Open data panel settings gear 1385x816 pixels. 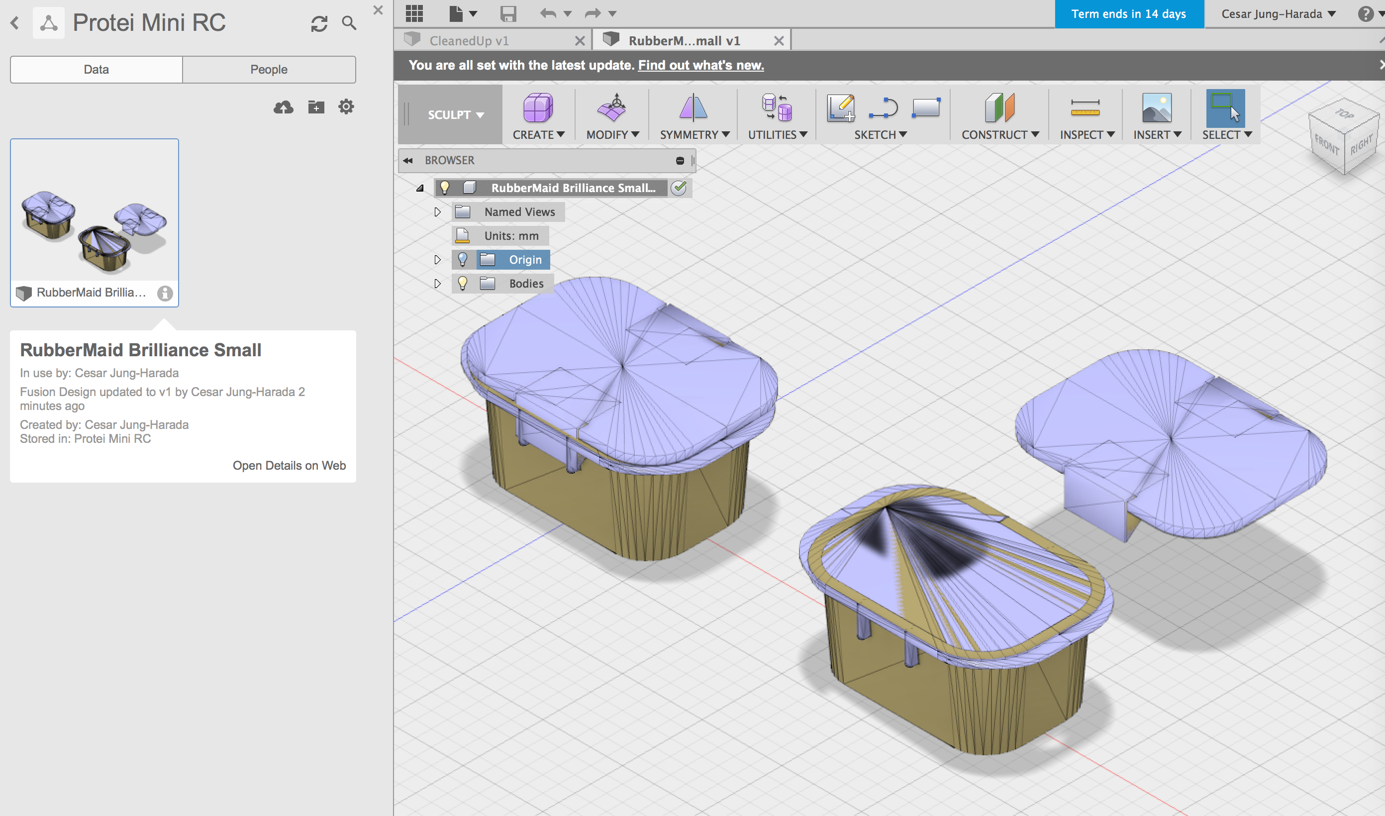tap(346, 106)
